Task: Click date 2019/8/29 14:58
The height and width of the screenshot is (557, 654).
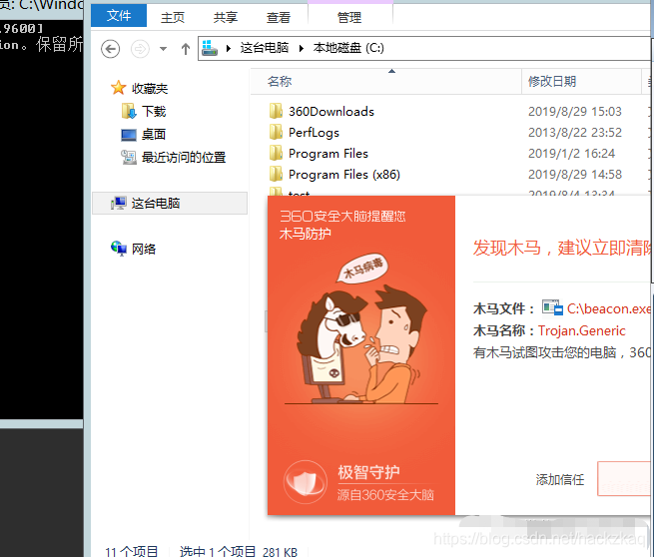Action: click(575, 175)
